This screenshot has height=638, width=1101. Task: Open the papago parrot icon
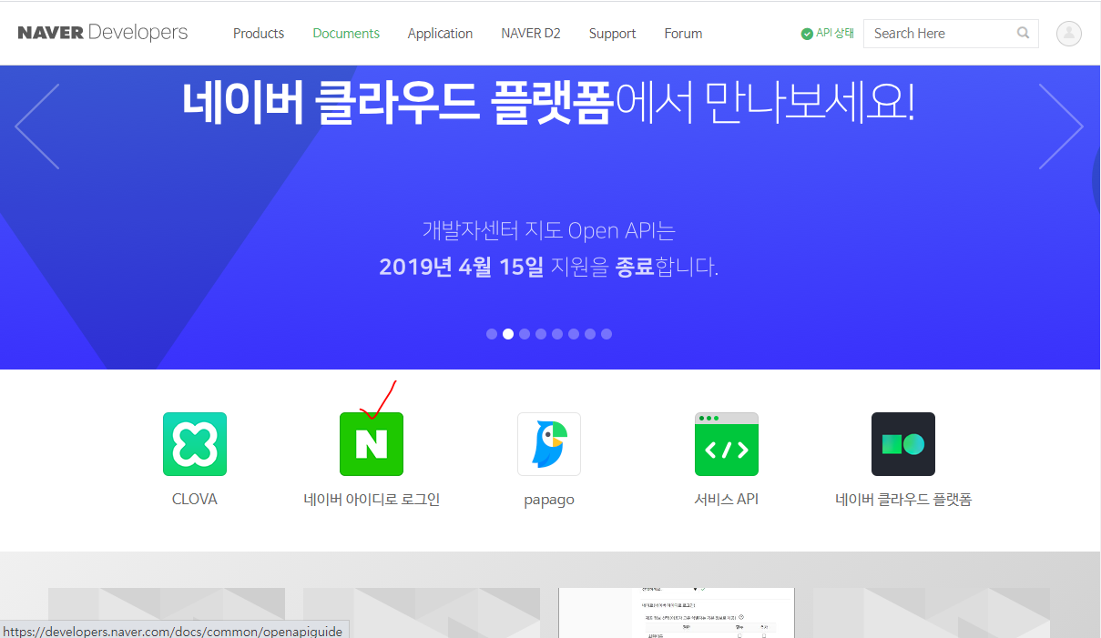tap(549, 444)
